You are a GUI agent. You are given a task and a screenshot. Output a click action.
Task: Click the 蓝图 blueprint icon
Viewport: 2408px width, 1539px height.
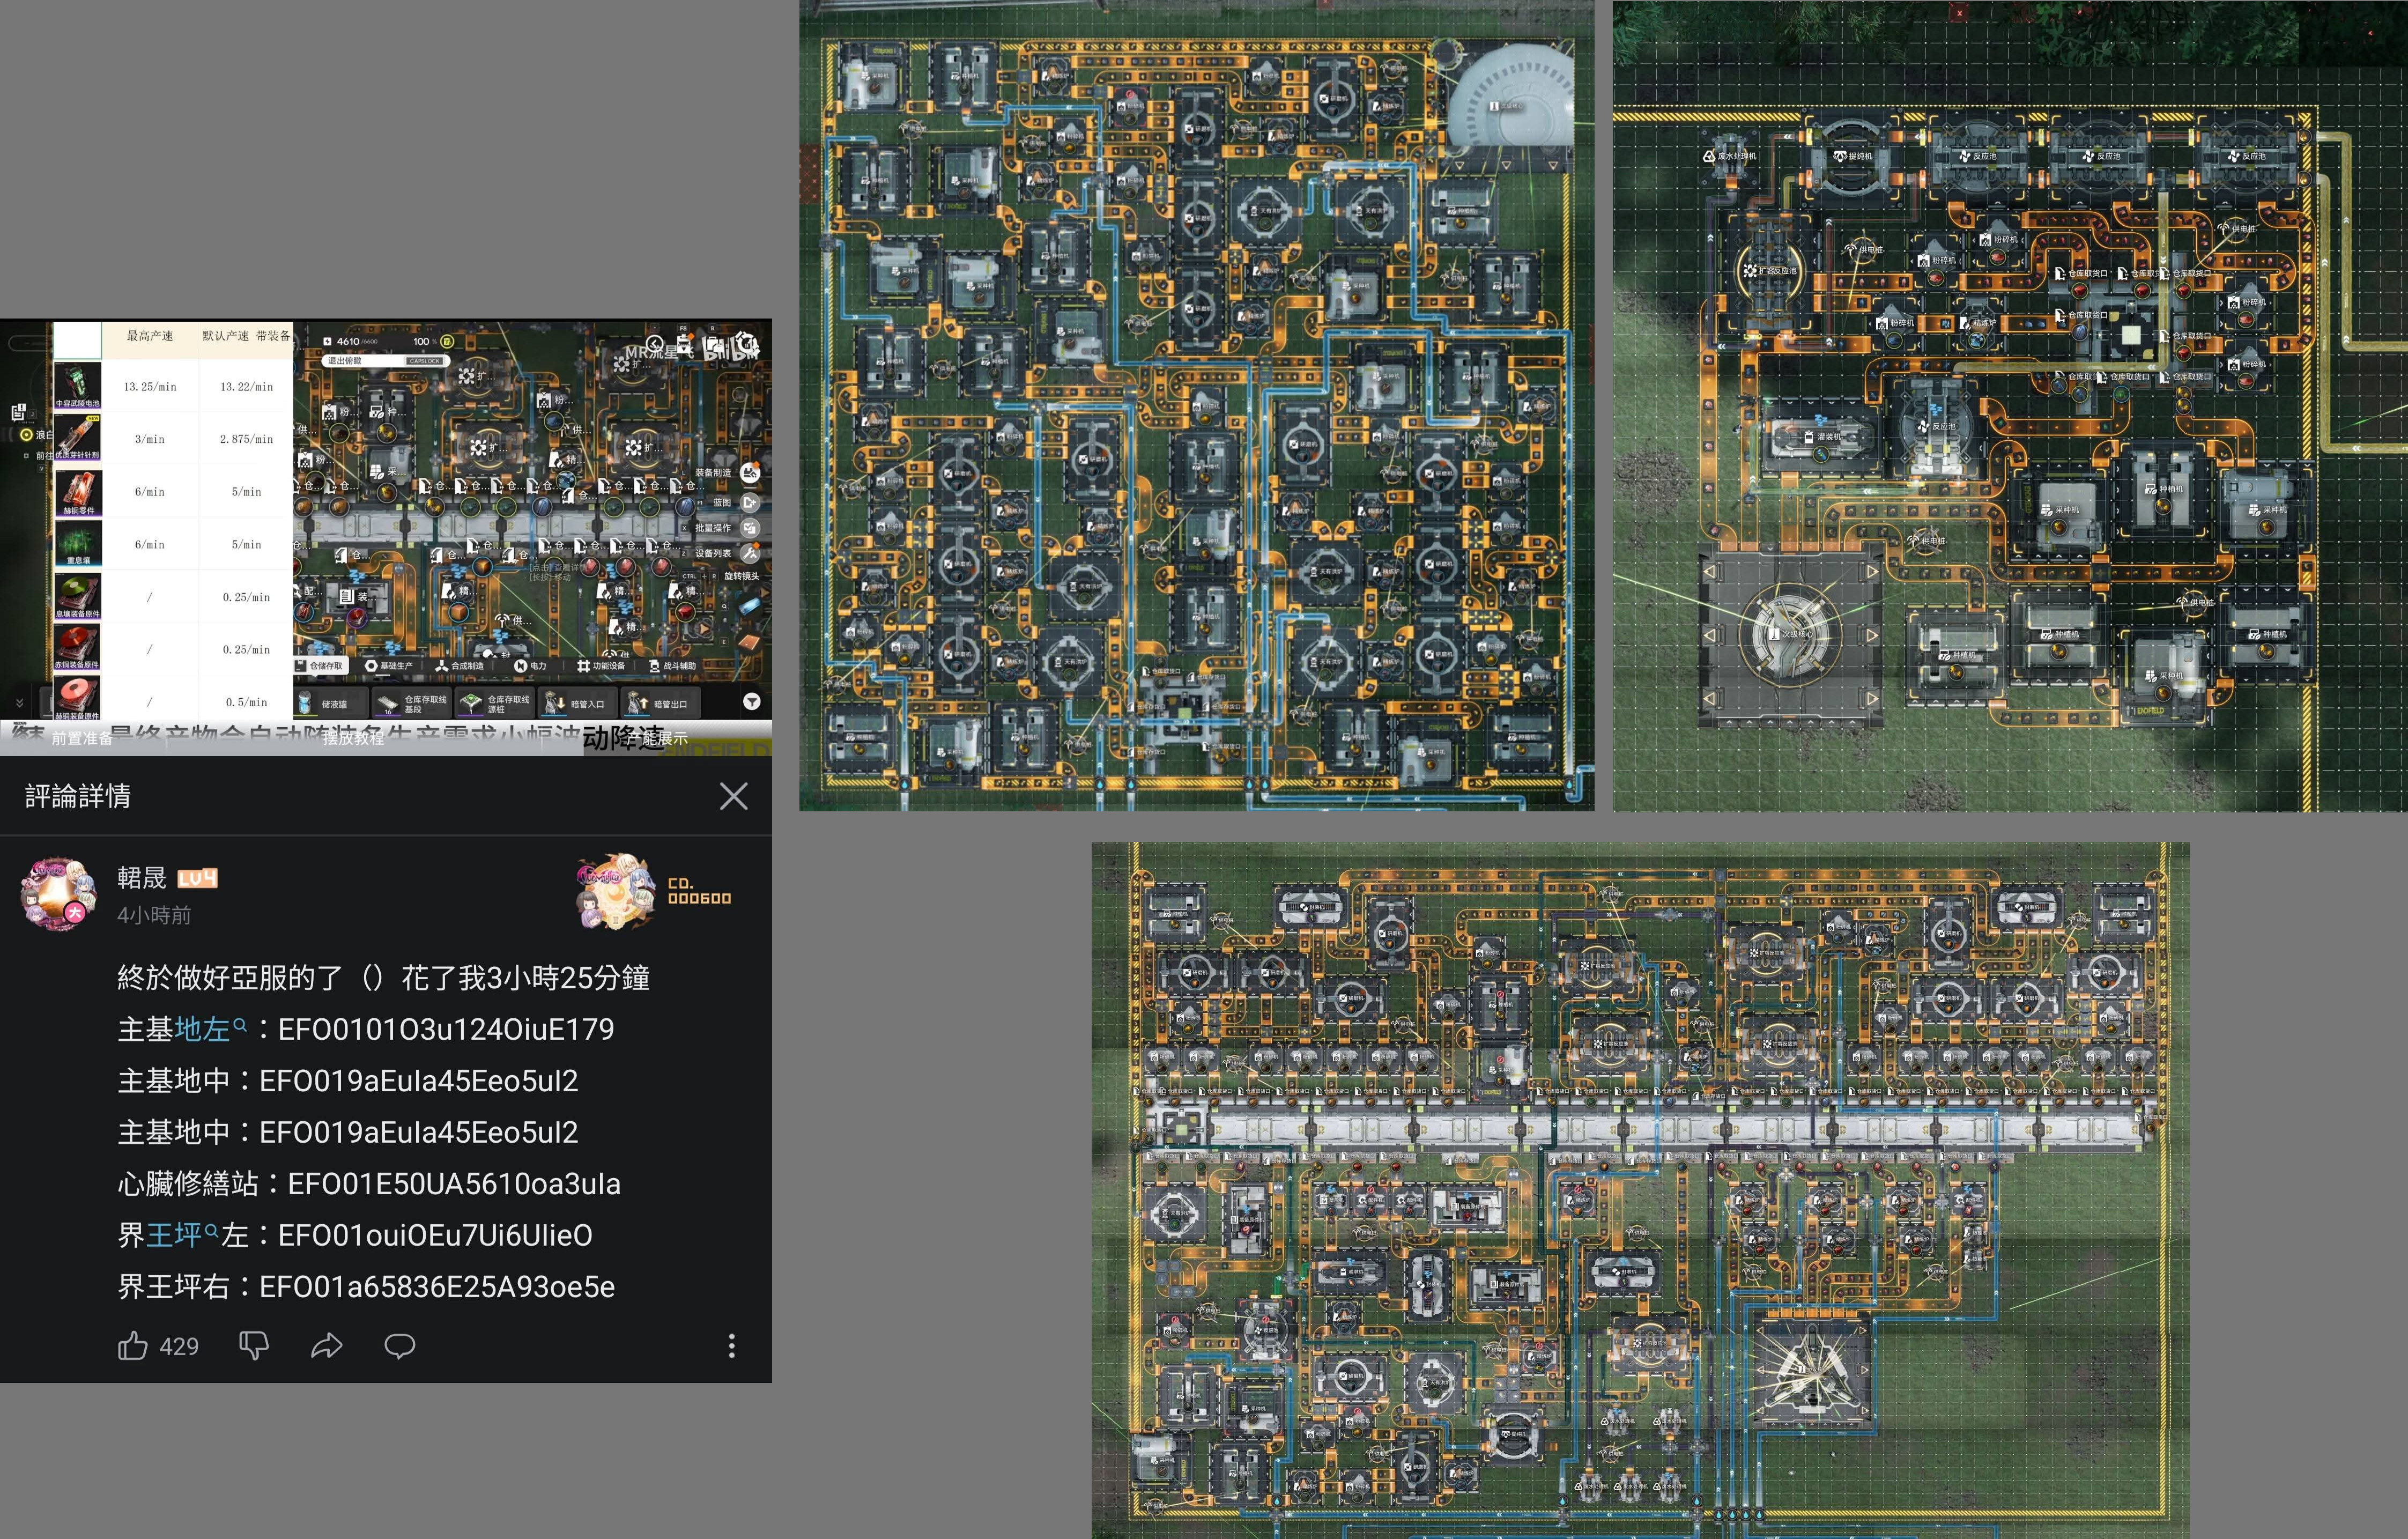click(750, 502)
